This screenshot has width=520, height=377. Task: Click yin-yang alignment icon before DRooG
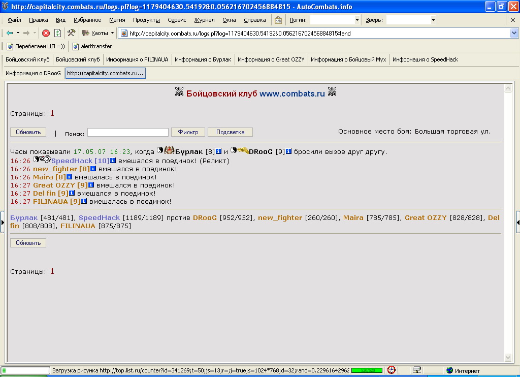point(234,150)
